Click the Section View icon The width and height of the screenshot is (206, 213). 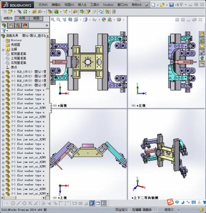click(70, 20)
